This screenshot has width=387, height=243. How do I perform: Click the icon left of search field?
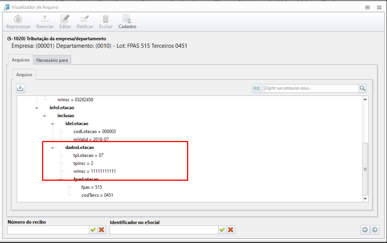point(257,88)
